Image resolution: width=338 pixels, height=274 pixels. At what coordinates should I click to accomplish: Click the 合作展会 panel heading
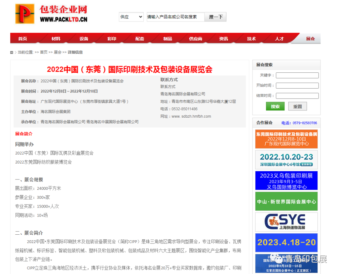point(264,123)
